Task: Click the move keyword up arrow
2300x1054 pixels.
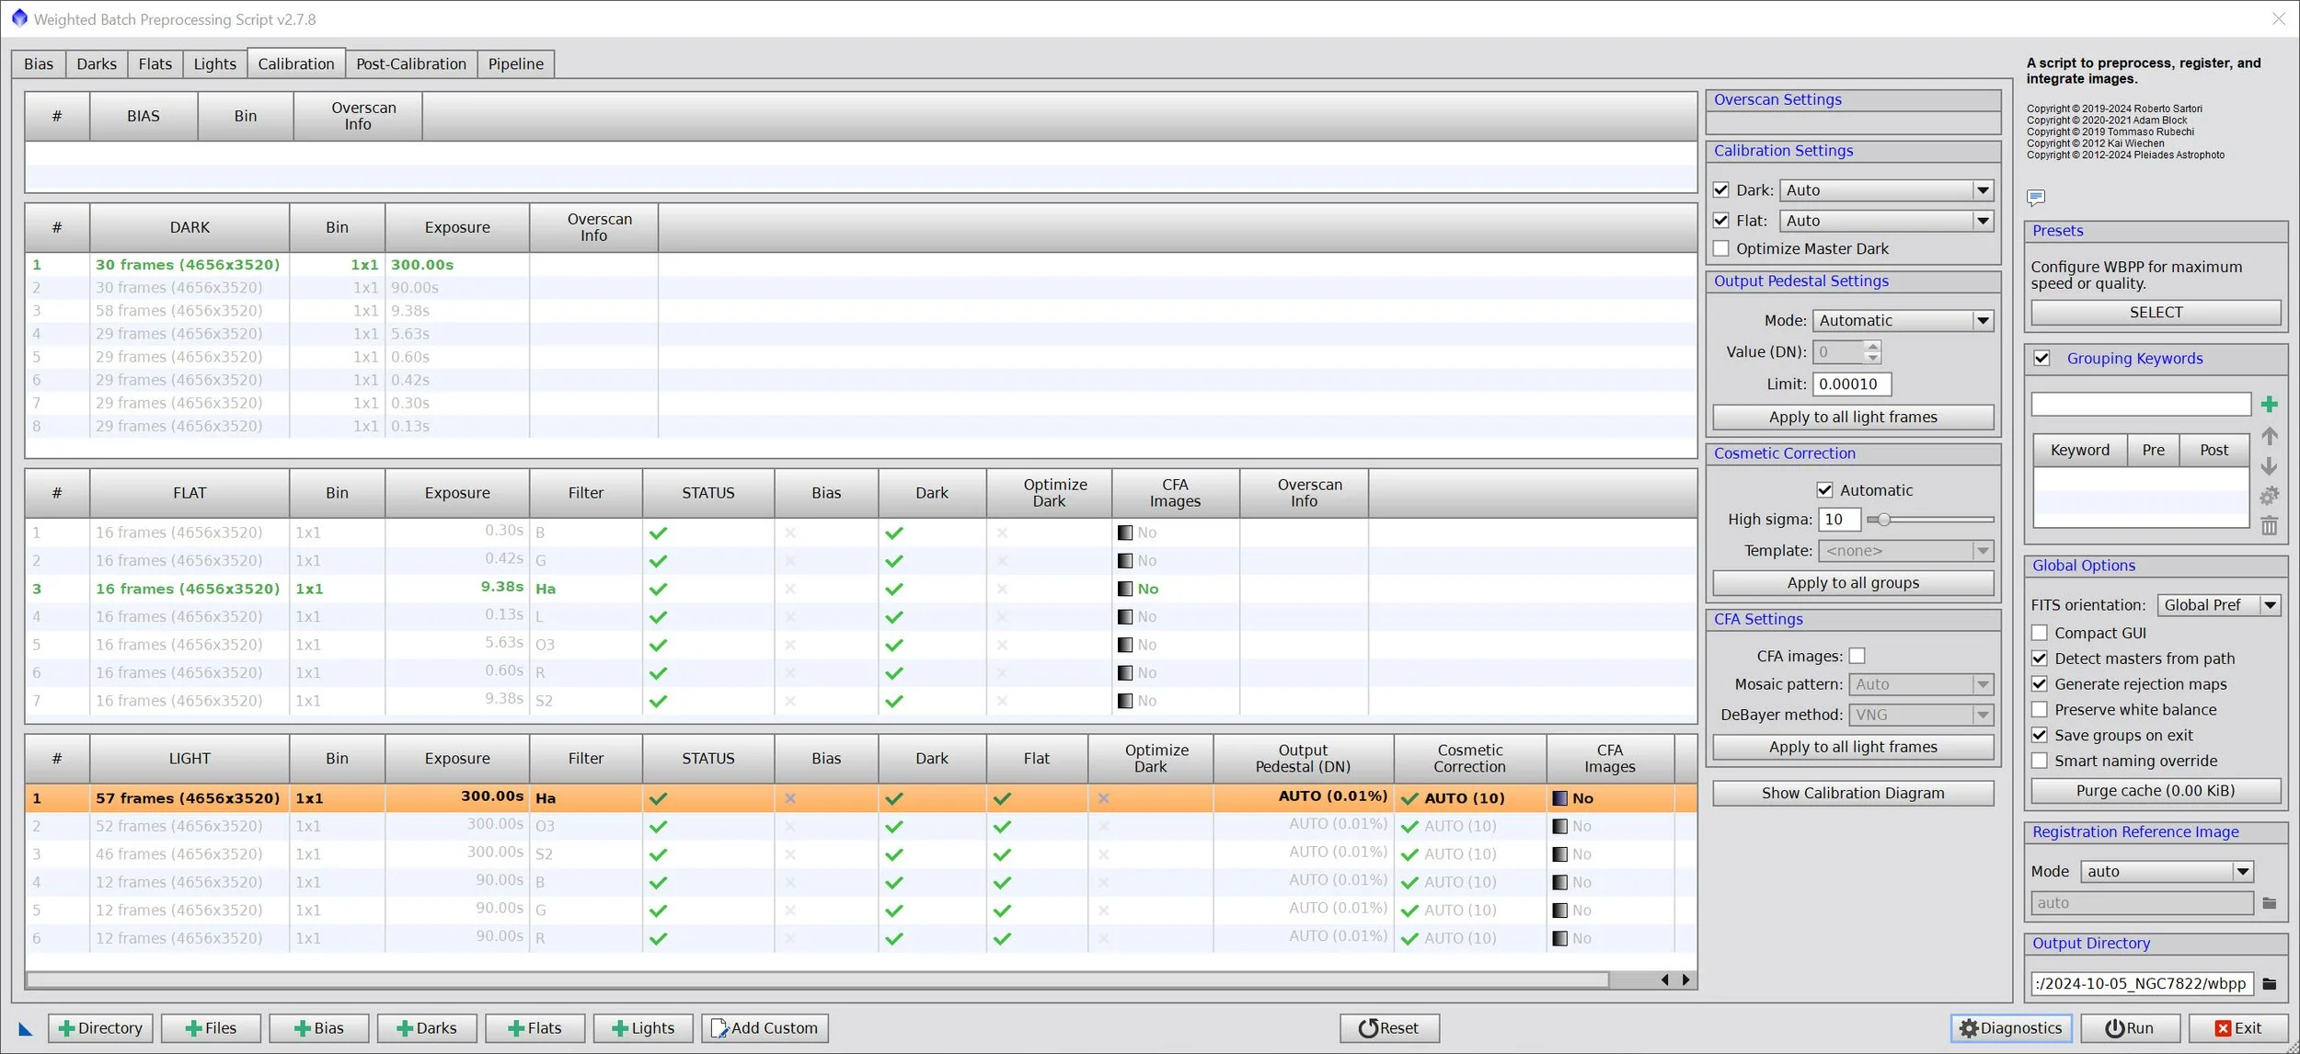Action: click(x=2269, y=436)
